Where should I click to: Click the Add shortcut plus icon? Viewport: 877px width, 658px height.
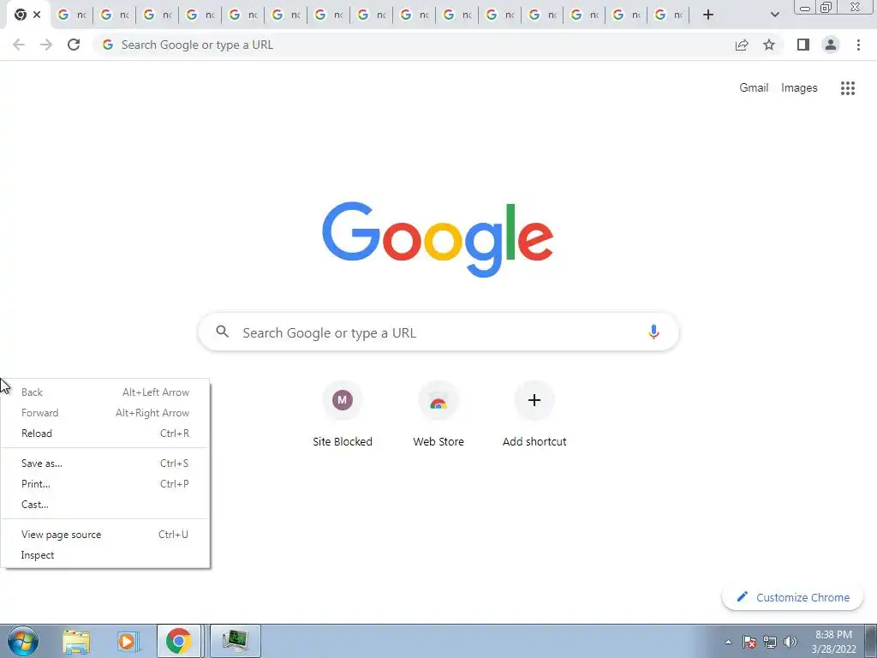[534, 400]
